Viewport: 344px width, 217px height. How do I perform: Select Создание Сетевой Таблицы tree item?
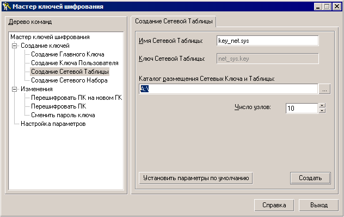(x=70, y=72)
